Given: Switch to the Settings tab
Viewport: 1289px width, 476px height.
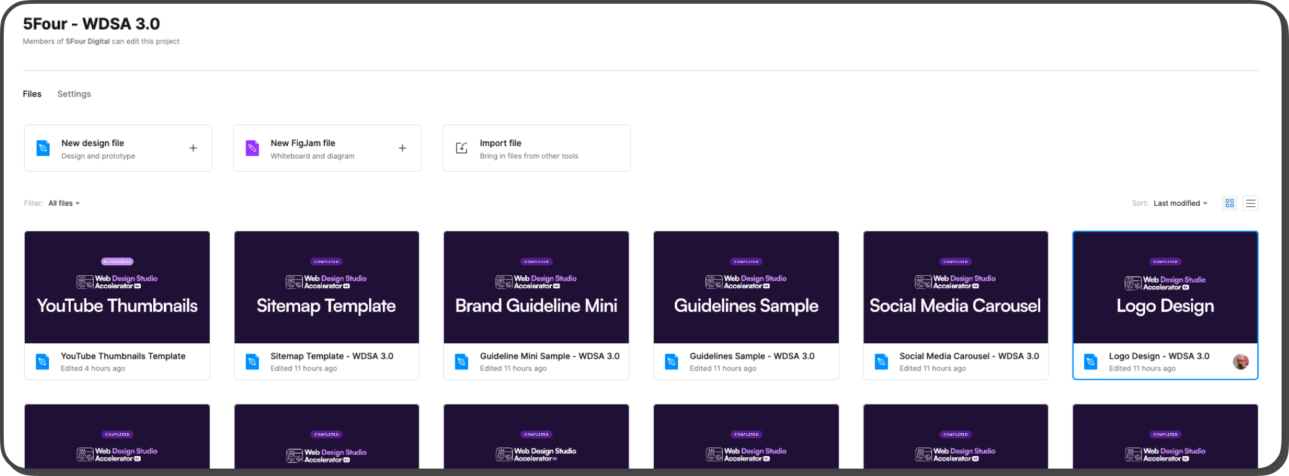Looking at the screenshot, I should pyautogui.click(x=74, y=94).
